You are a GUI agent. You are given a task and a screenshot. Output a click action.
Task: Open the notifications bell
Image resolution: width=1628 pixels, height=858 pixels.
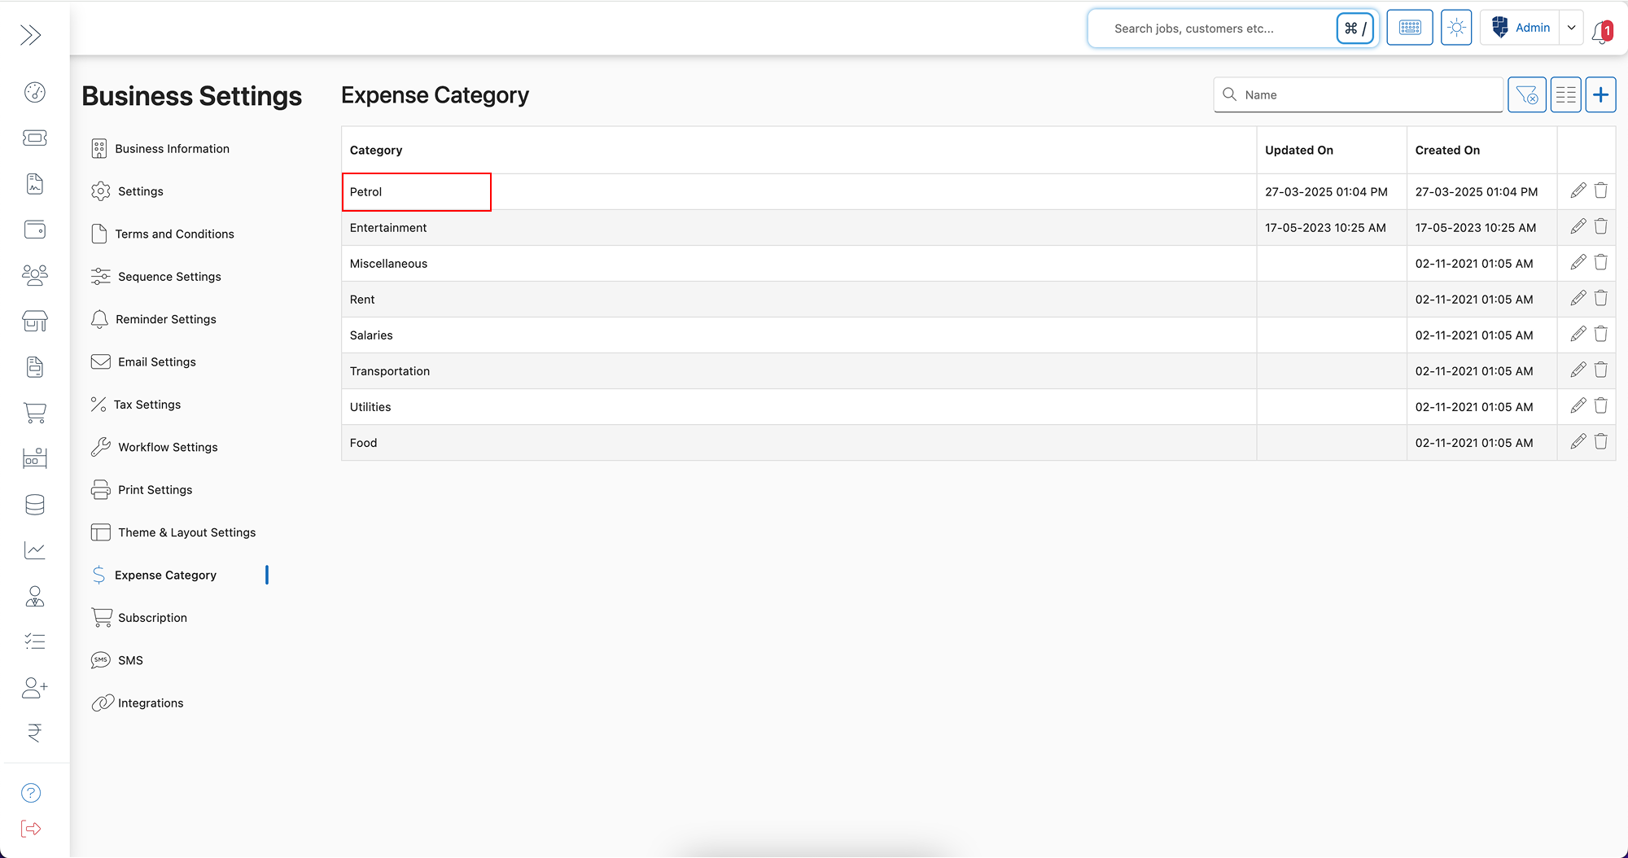tap(1601, 32)
